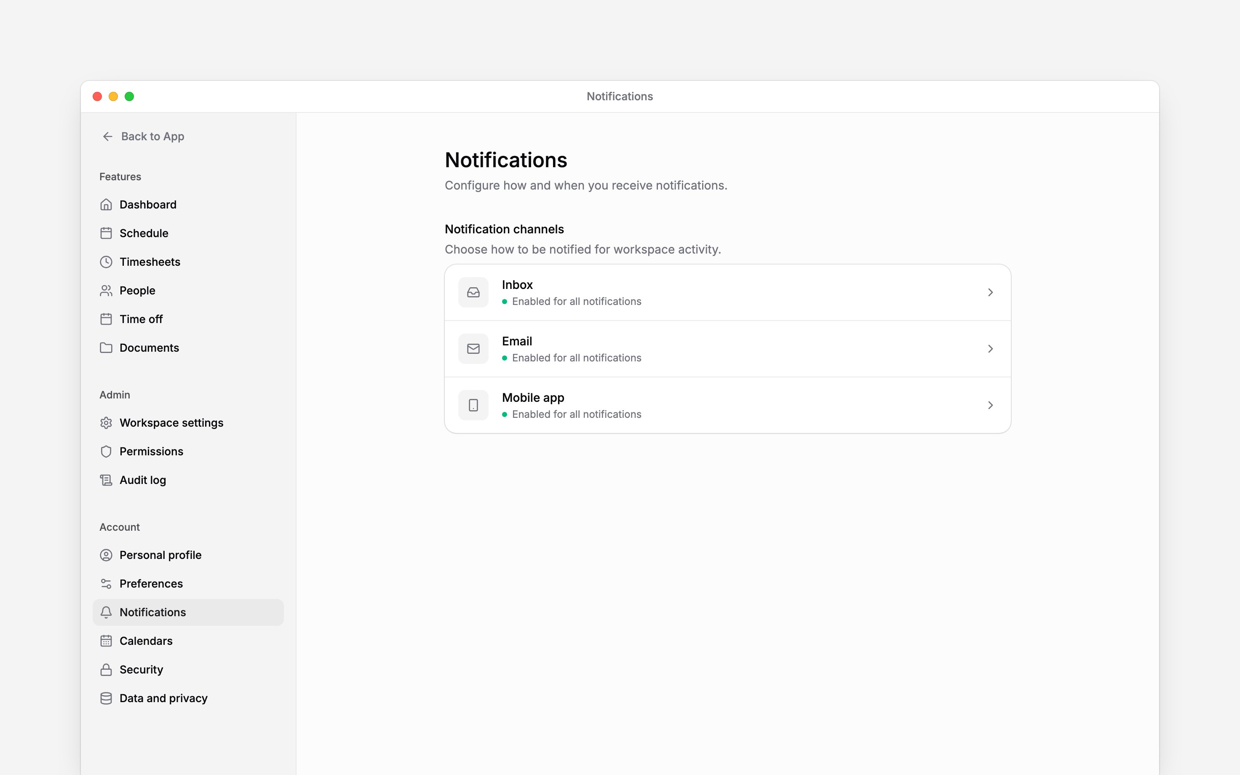Viewport: 1240px width, 775px height.
Task: Open Documents label in sidebar
Action: click(x=149, y=348)
